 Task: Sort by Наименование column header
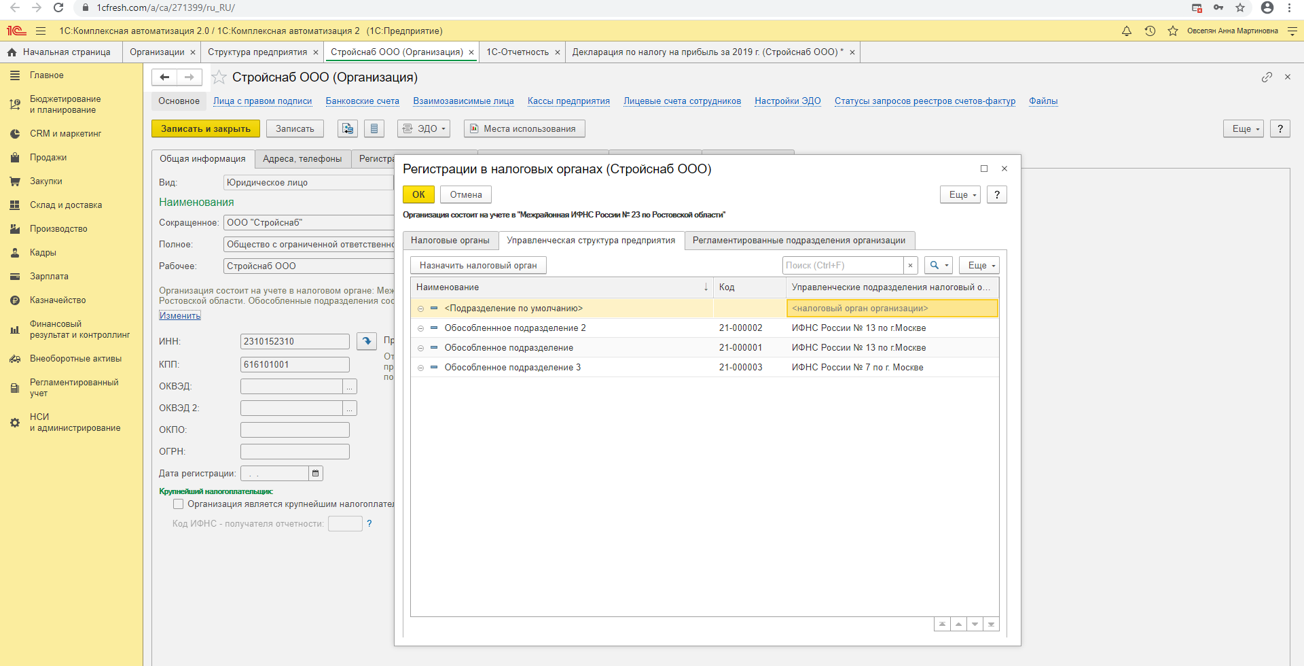tap(562, 287)
